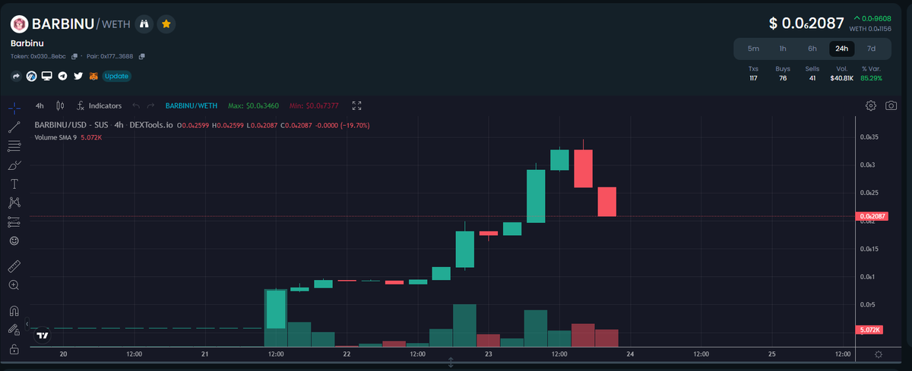The width and height of the screenshot is (912, 371).
Task: Click the % Var. value 85.29%
Action: coord(872,78)
